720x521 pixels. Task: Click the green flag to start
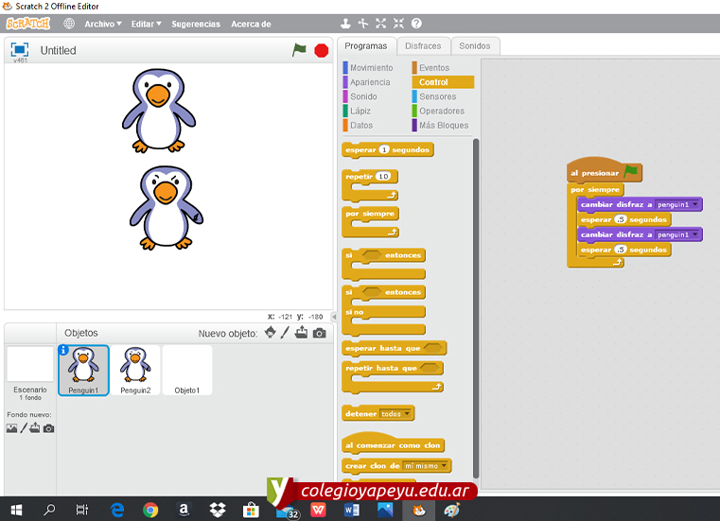click(x=299, y=50)
